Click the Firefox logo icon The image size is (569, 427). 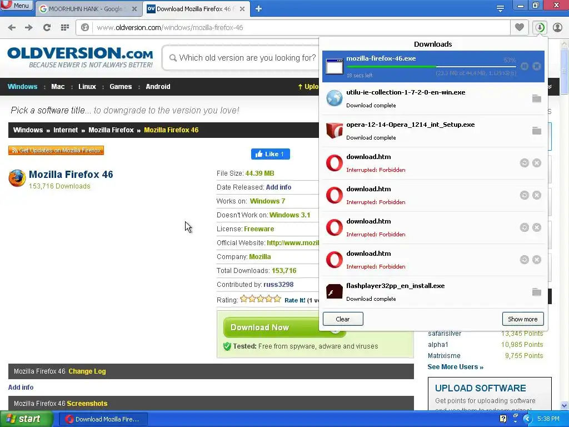pyautogui.click(x=17, y=178)
